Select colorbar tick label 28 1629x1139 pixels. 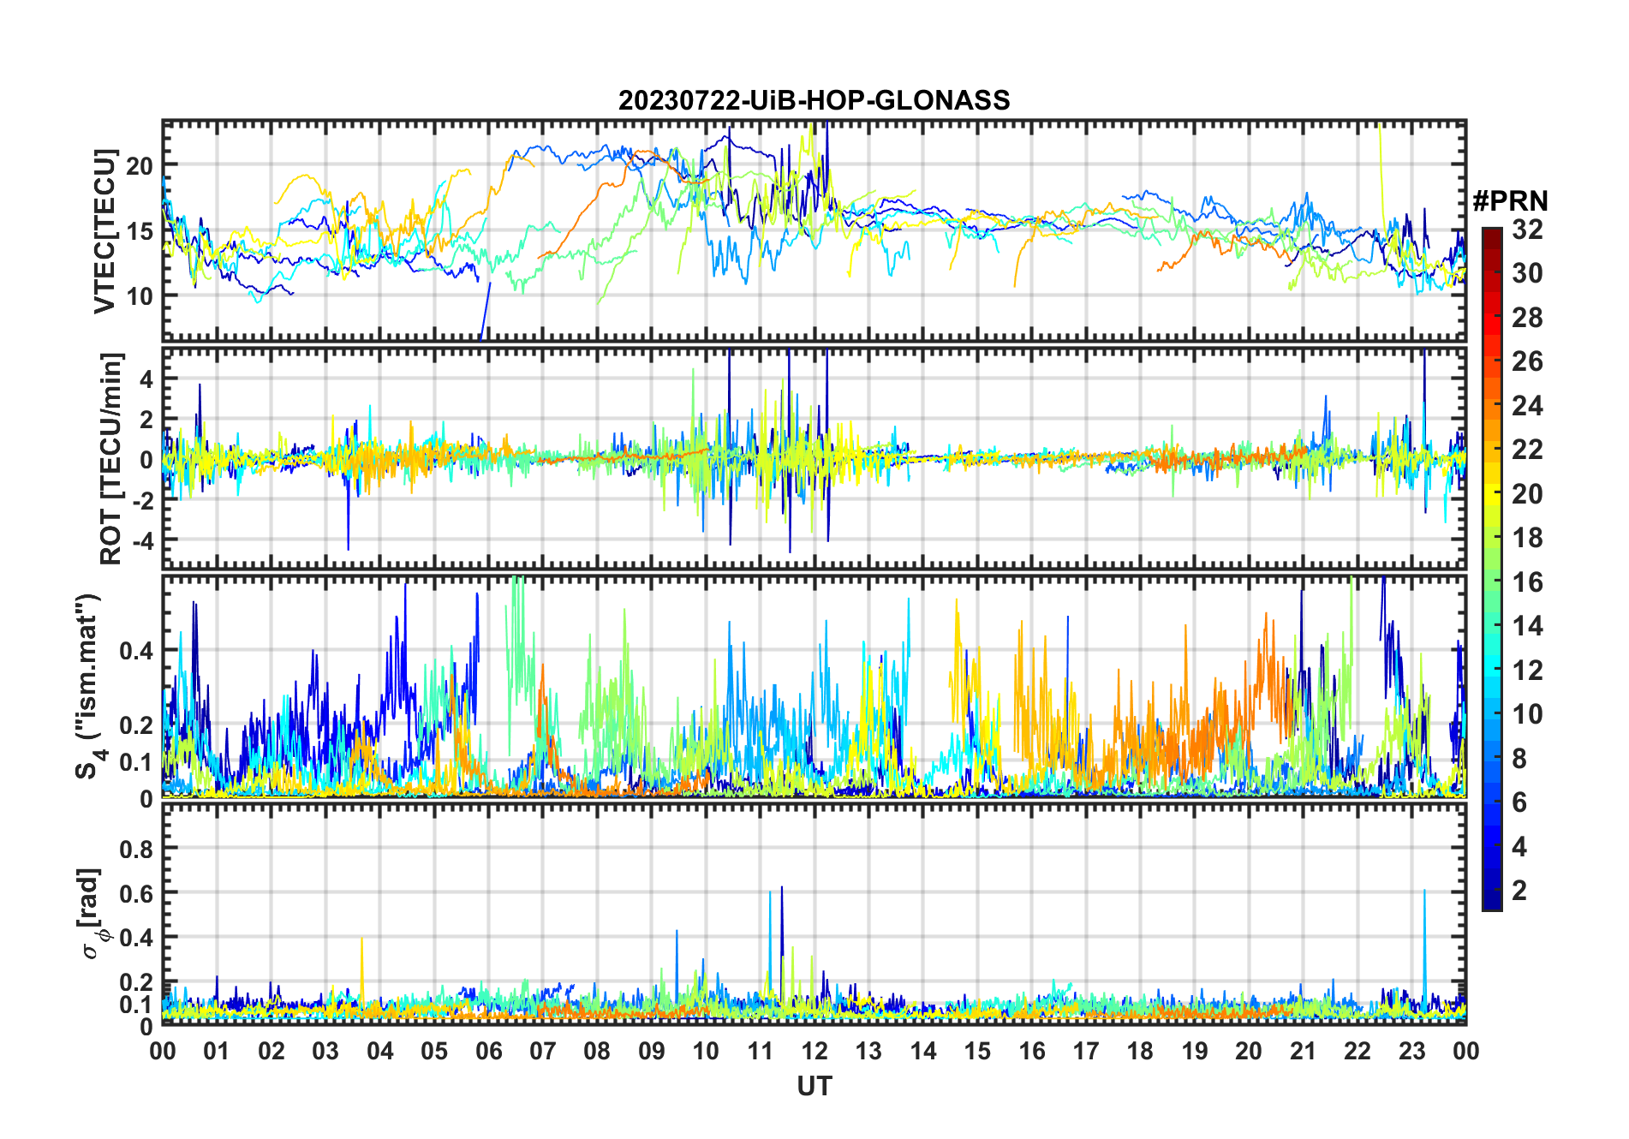click(1527, 318)
